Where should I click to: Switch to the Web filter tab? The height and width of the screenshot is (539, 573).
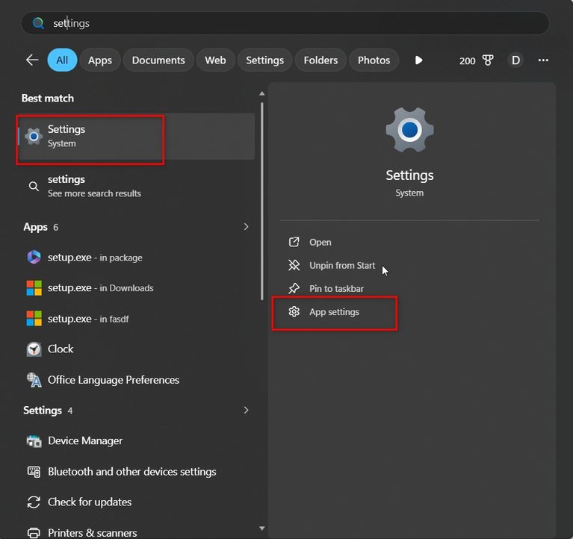(215, 60)
